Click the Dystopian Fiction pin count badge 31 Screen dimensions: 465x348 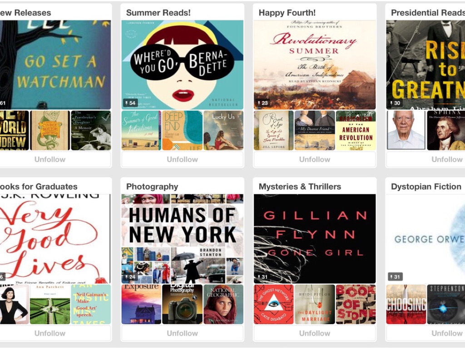point(395,277)
